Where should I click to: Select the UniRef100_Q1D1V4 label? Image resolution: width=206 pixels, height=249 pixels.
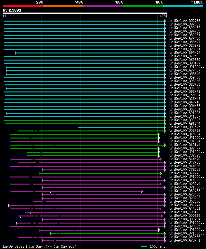point(185,145)
